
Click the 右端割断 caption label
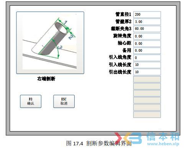(46, 79)
